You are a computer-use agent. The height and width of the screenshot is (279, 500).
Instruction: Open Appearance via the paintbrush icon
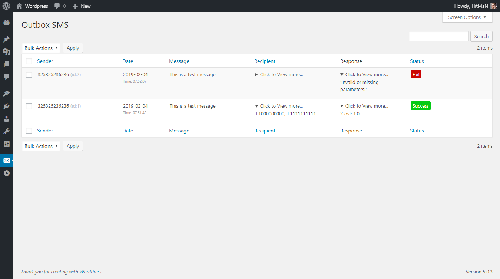pos(6,93)
